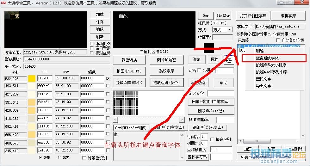Click the black captured color preview square

pyautogui.click(x=208, y=48)
